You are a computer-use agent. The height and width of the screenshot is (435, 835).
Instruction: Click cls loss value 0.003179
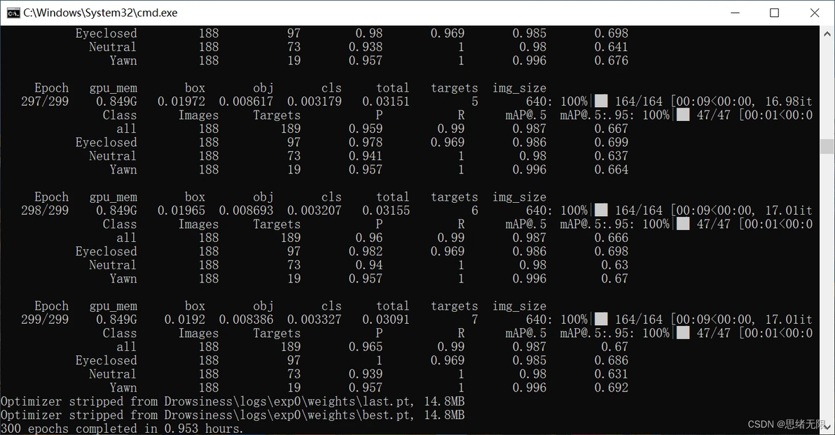(315, 101)
